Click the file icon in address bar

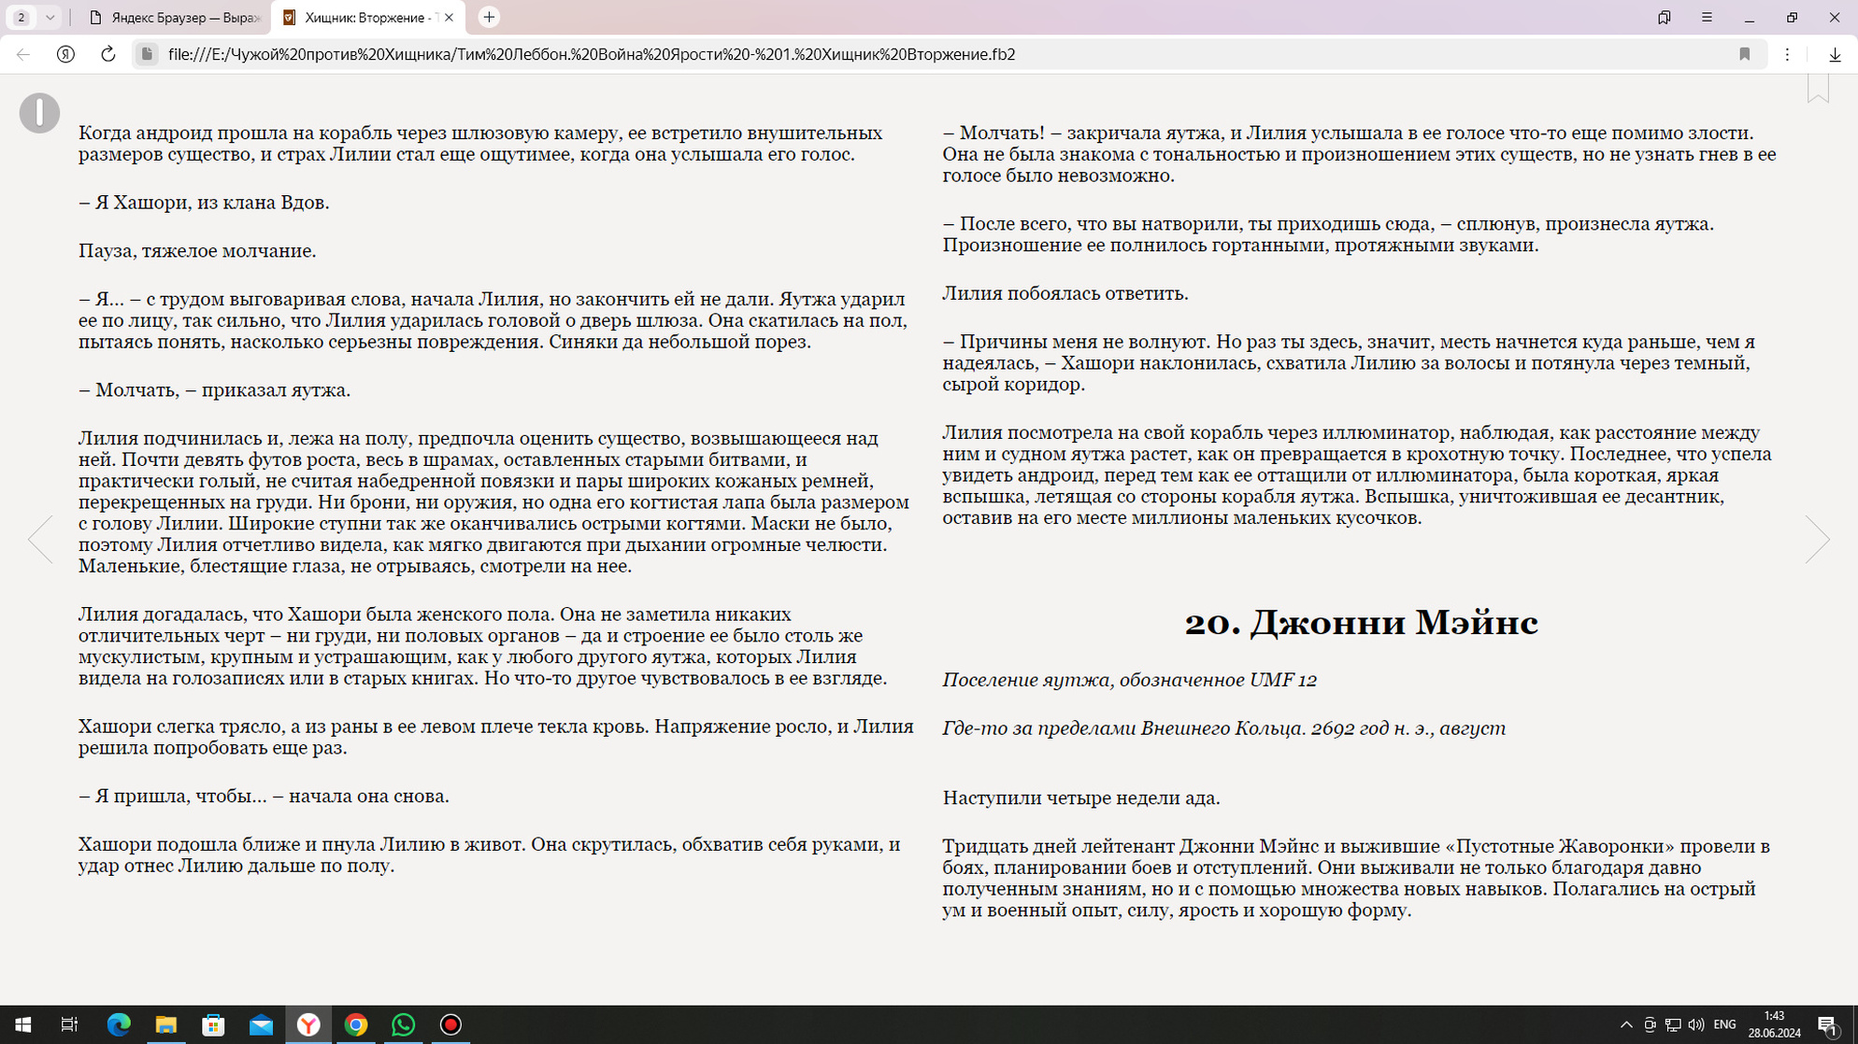pos(147,54)
